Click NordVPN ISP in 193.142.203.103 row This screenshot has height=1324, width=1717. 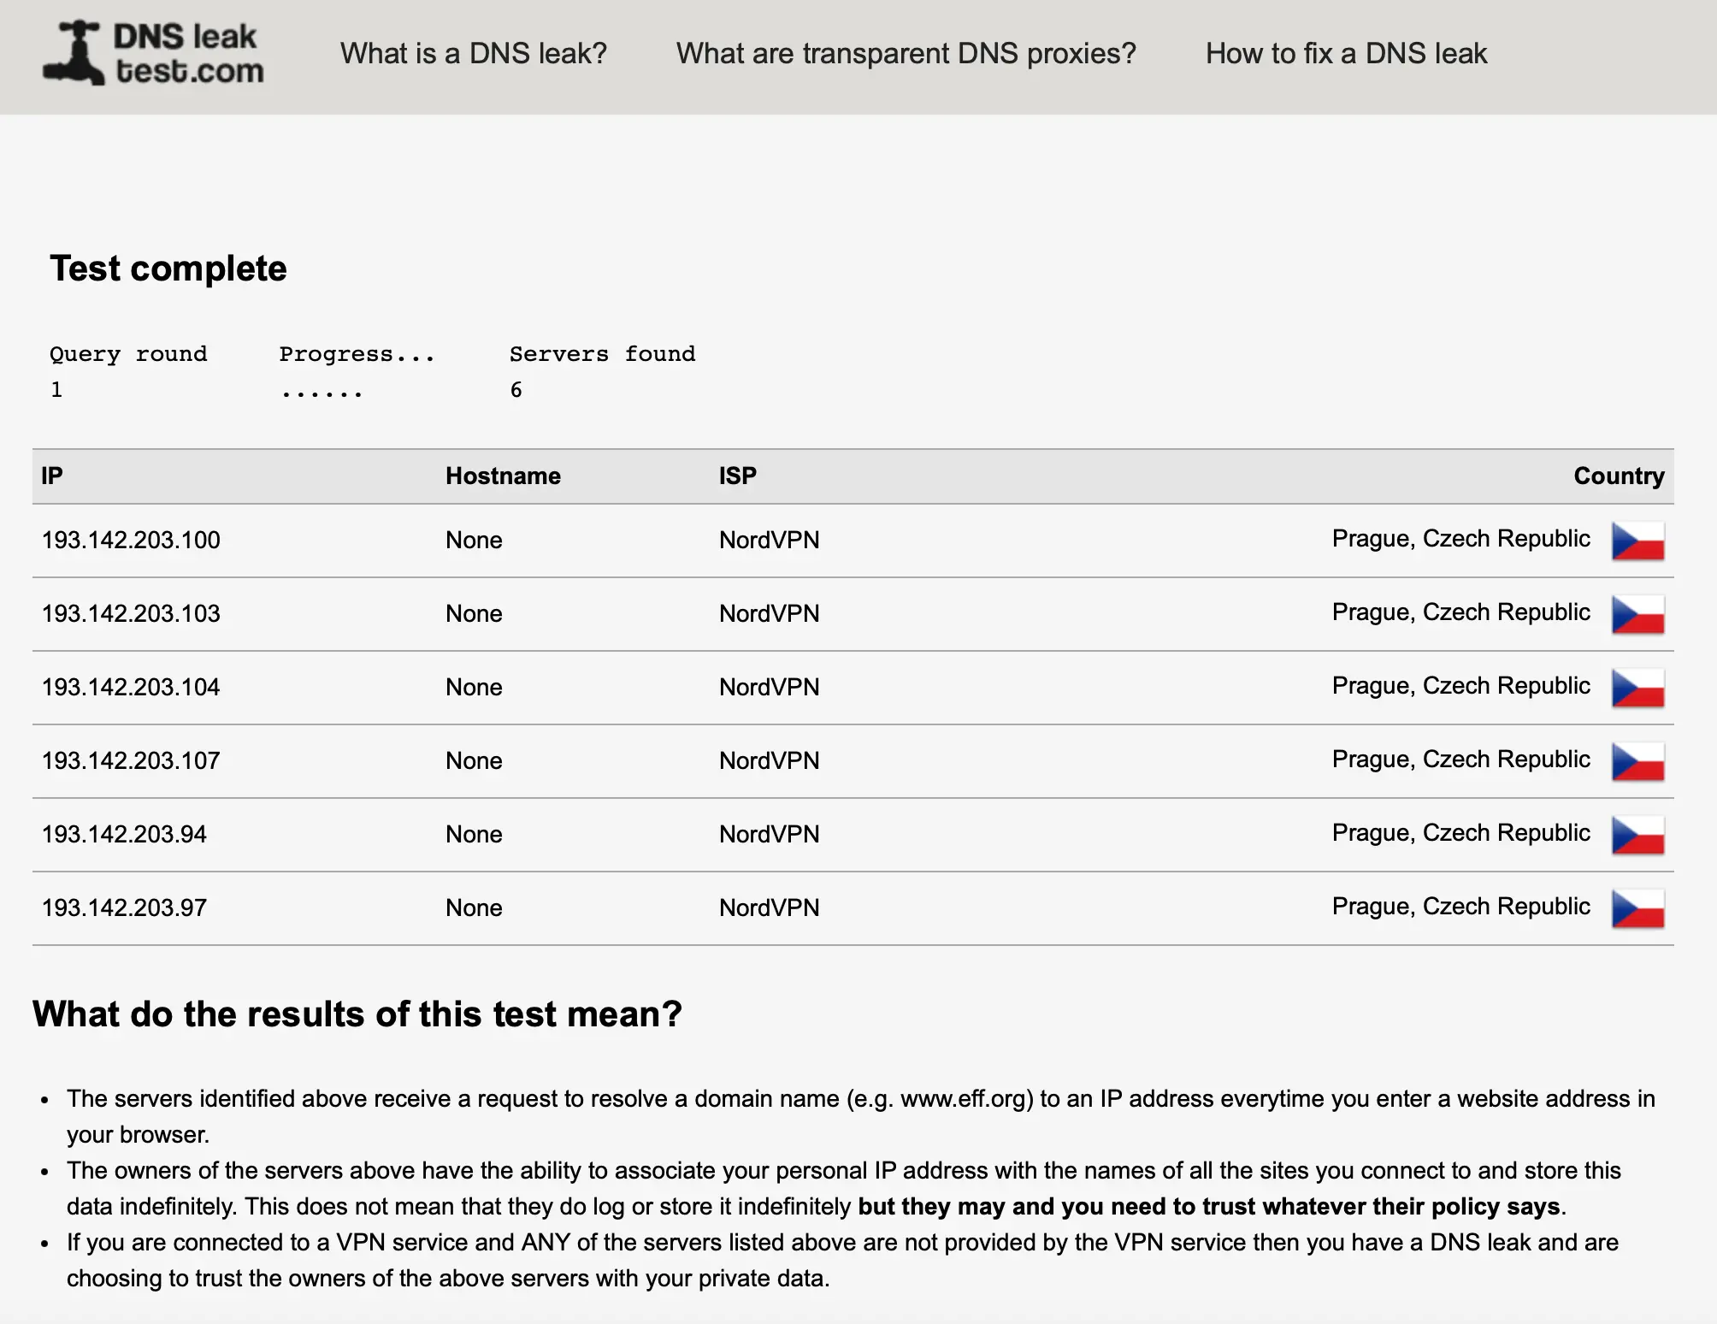pos(769,613)
